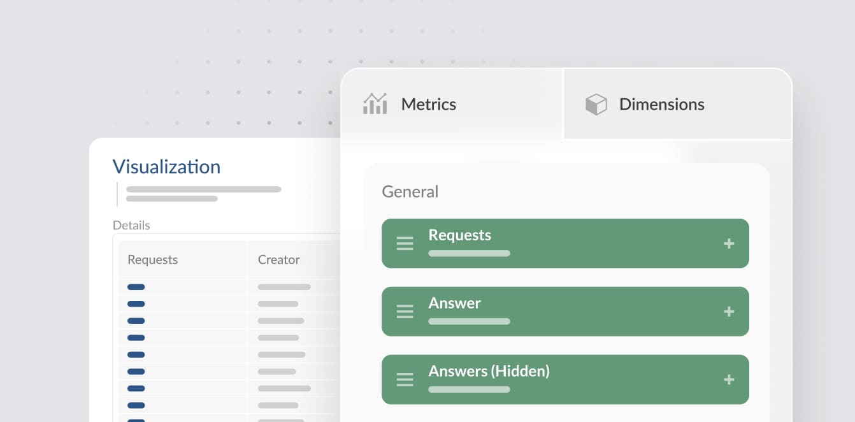This screenshot has height=422, width=855.
Task: Click the Dimensions cube icon
Action: [x=596, y=105]
